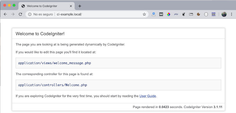
Task: Open the footprint-shaped extension icon
Action: [x=183, y=14]
